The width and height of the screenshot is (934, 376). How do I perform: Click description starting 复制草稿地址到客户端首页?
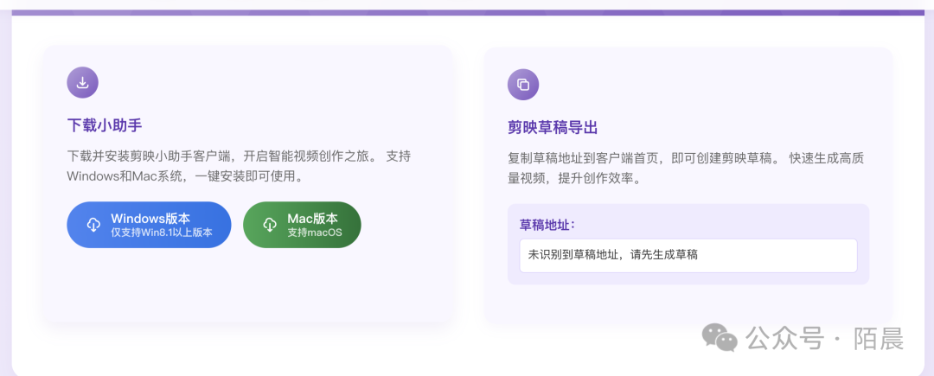[x=686, y=169]
